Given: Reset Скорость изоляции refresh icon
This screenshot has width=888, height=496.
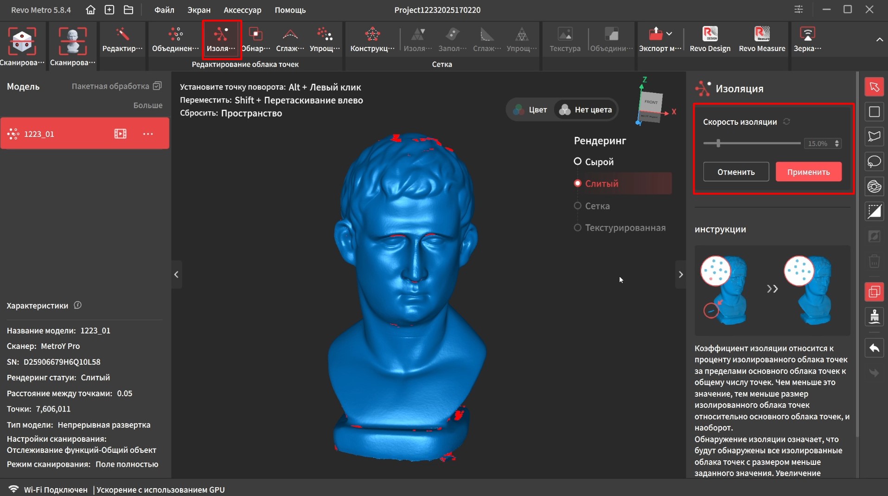Looking at the screenshot, I should [x=786, y=122].
